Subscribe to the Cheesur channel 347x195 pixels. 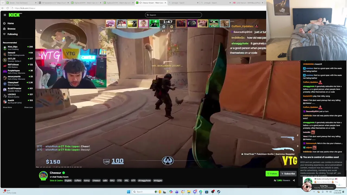click(288, 174)
